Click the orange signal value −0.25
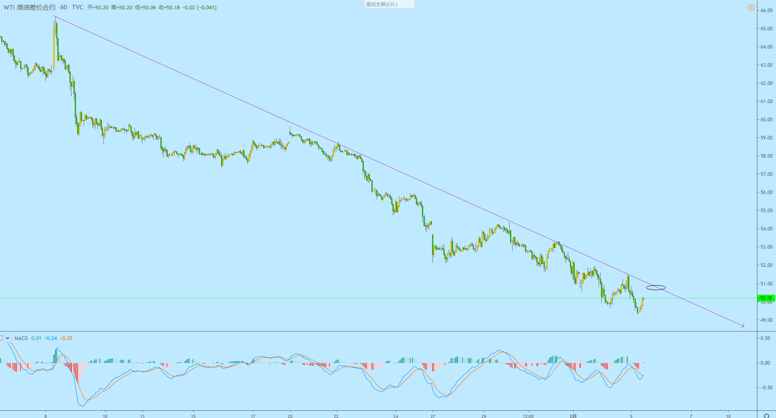 point(66,338)
